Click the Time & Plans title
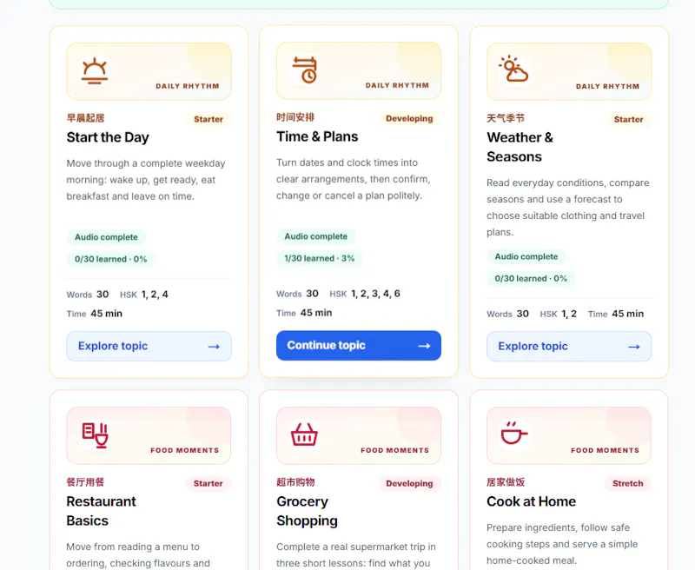Image resolution: width=695 pixels, height=570 pixels. point(317,136)
